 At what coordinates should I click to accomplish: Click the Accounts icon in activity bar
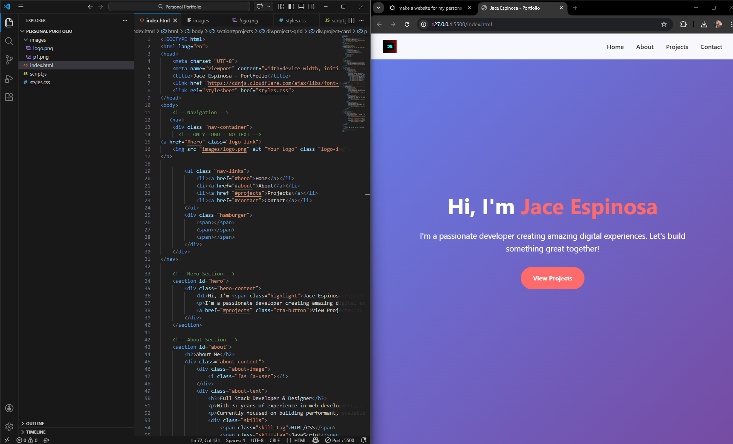9,408
